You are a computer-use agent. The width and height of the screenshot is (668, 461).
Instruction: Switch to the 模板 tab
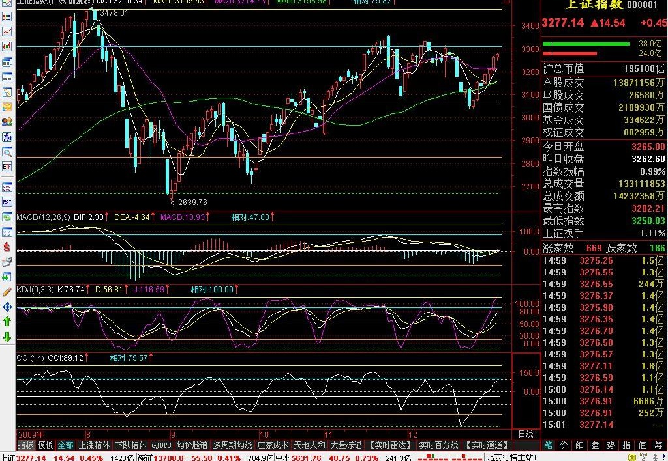pyautogui.click(x=45, y=445)
